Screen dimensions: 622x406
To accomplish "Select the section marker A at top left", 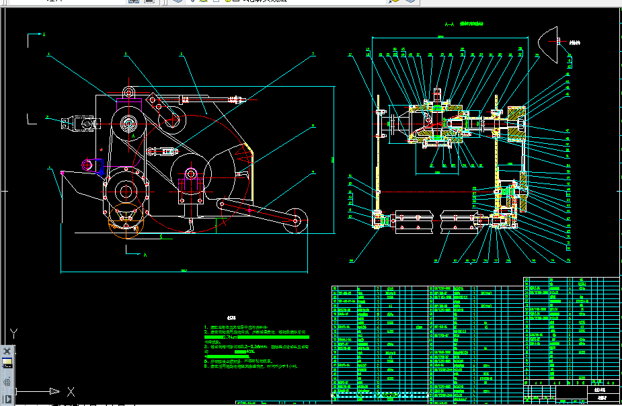I will 44,35.
